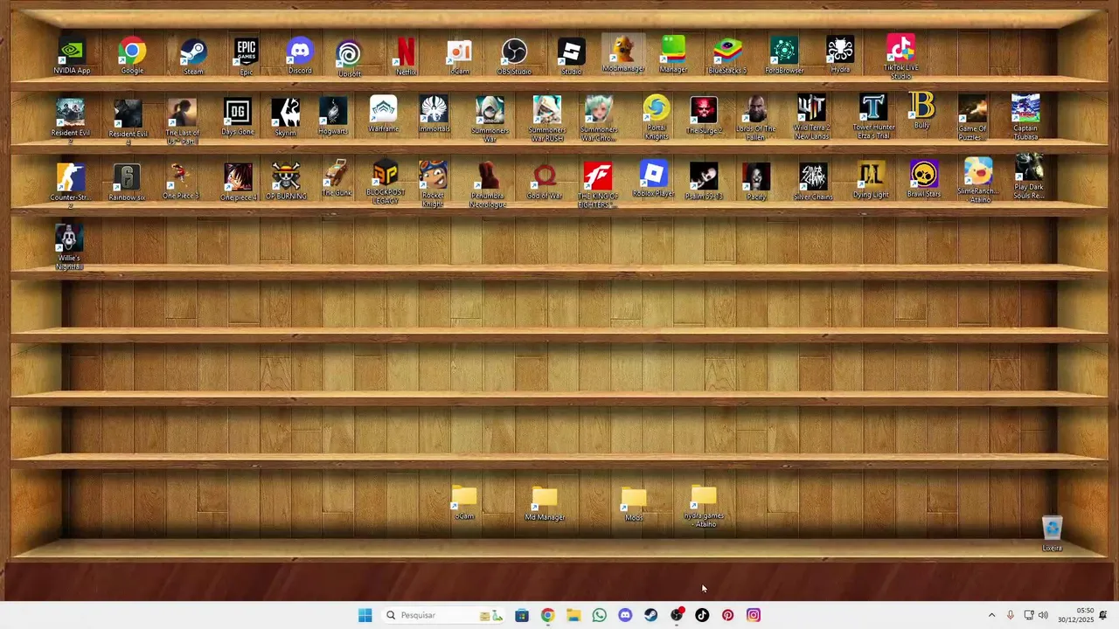Select THE KING OF FIGHTERS icon
This screenshot has height=629, width=1119.
click(x=598, y=186)
